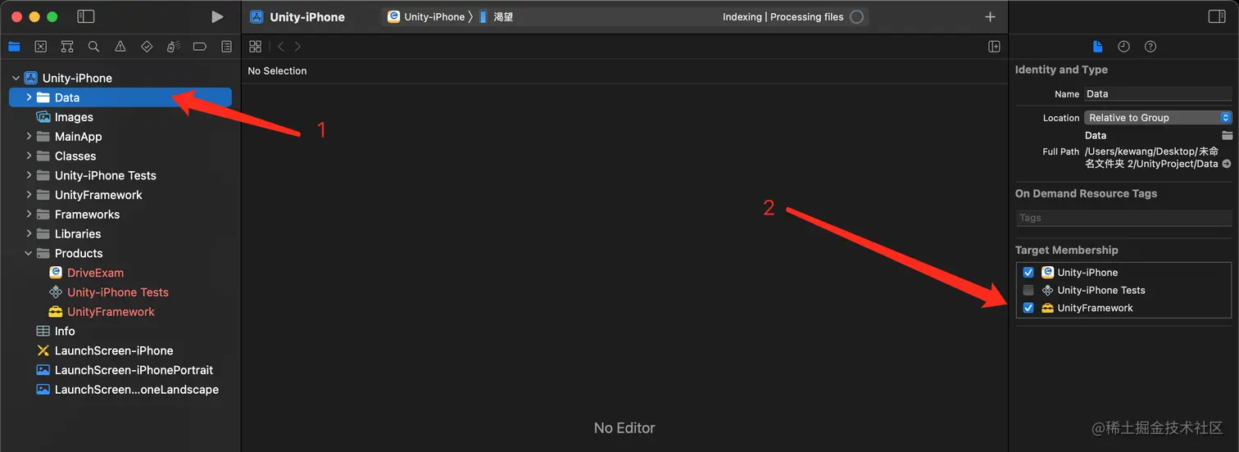This screenshot has width=1239, height=452.
Task: Select the File inspector tab icon
Action: (x=1098, y=47)
